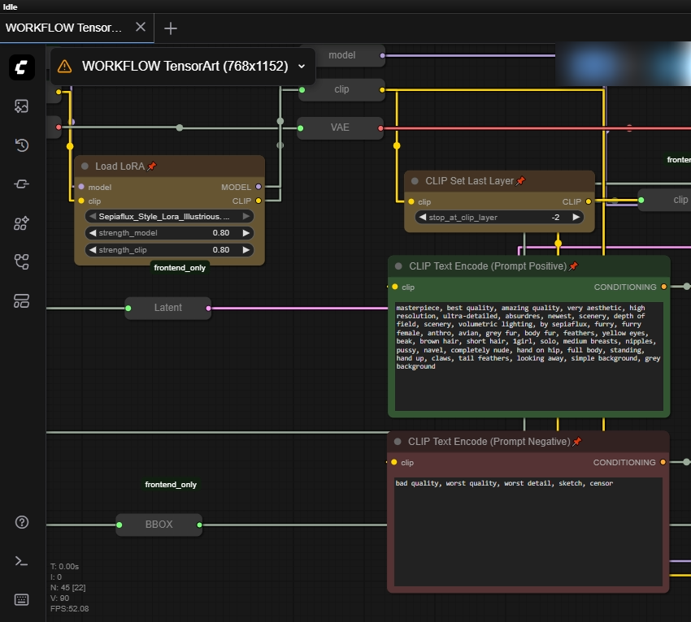
Task: Open the Terminal panel from the sidebar
Action: [x=21, y=560]
